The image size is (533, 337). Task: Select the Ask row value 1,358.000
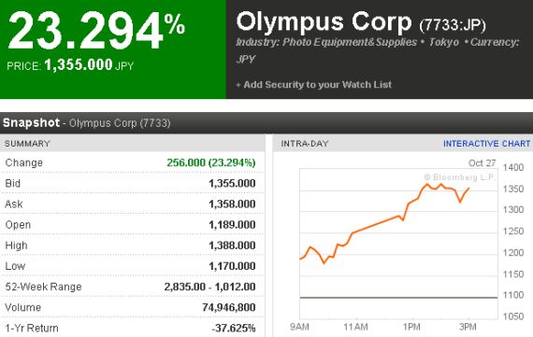[x=232, y=204]
